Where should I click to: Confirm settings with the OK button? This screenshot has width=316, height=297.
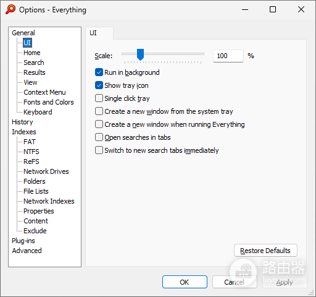click(185, 282)
